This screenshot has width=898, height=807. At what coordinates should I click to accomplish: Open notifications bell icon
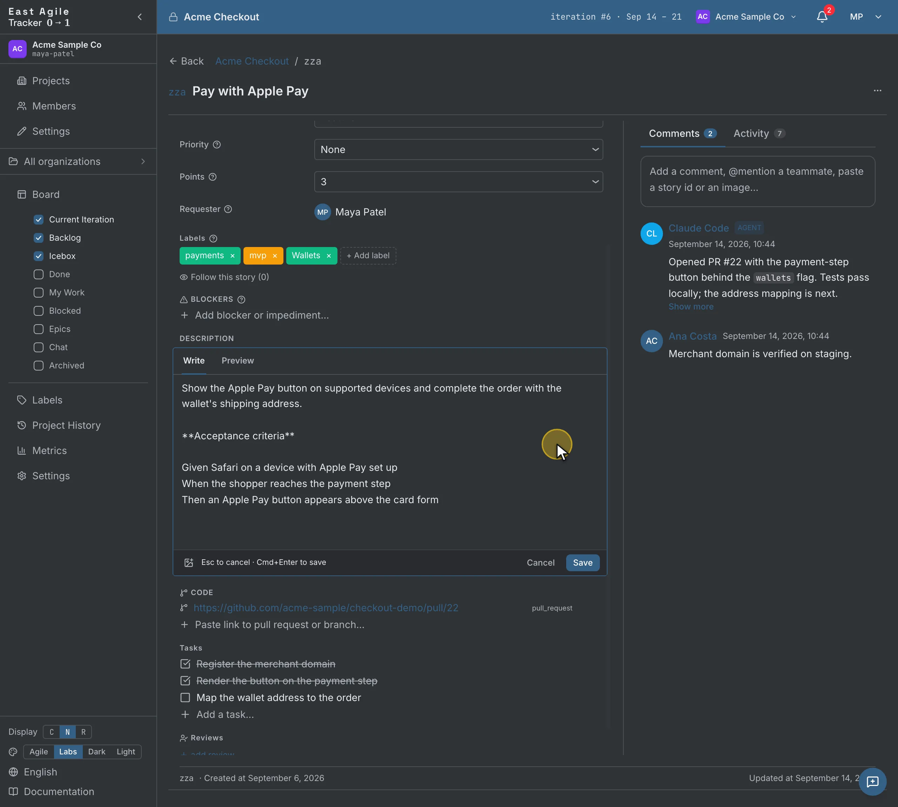click(x=822, y=17)
